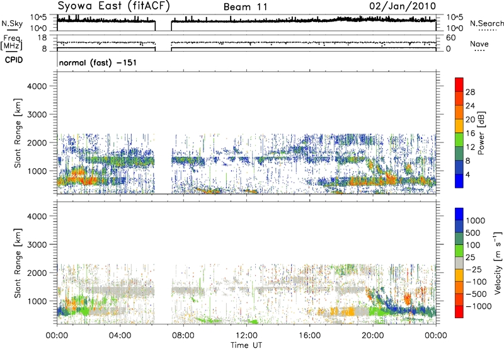Click the 16 tick on power colorbar

coord(470,134)
